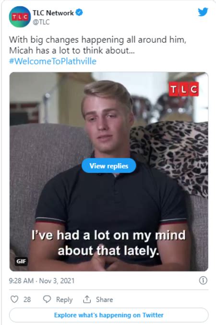Click the @TLC handle
The width and height of the screenshot is (216, 325).
click(41, 22)
